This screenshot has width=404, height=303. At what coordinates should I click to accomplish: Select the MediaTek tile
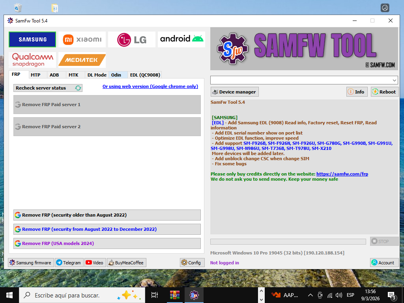tap(82, 60)
